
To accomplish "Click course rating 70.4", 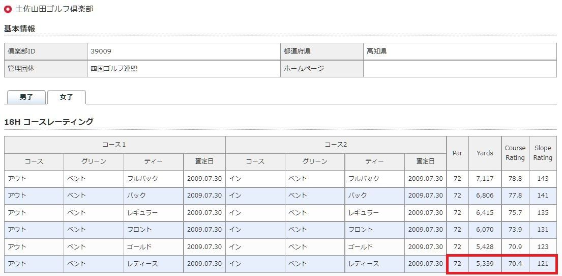I will coord(515,264).
